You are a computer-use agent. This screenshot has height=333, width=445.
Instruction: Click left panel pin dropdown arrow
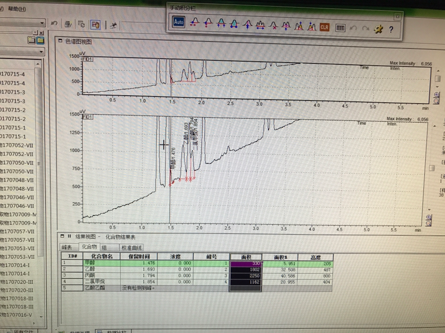36,33
